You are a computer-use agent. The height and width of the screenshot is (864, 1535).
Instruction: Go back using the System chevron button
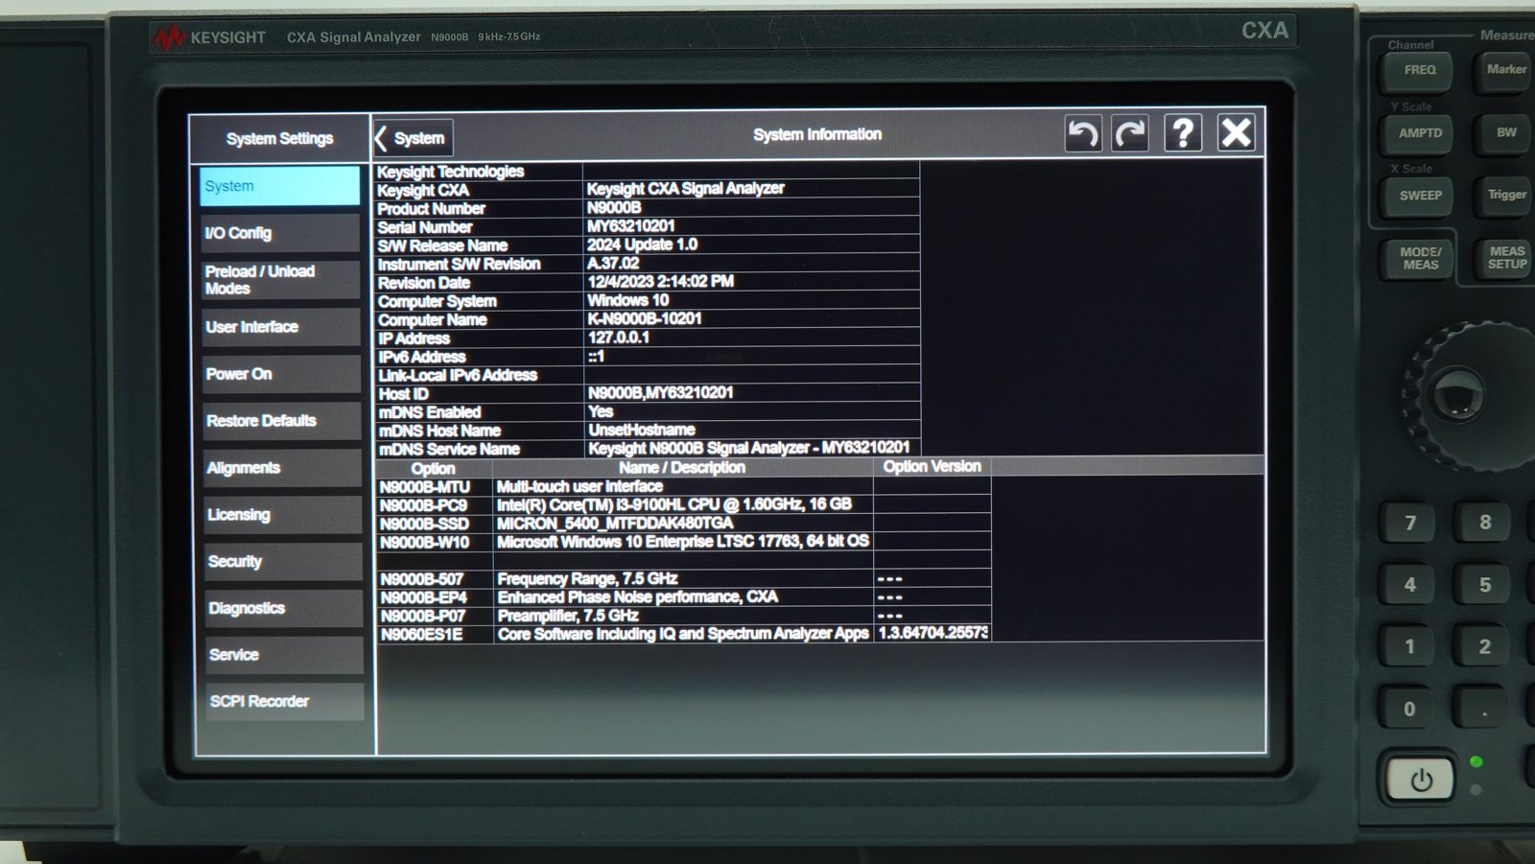tap(413, 138)
